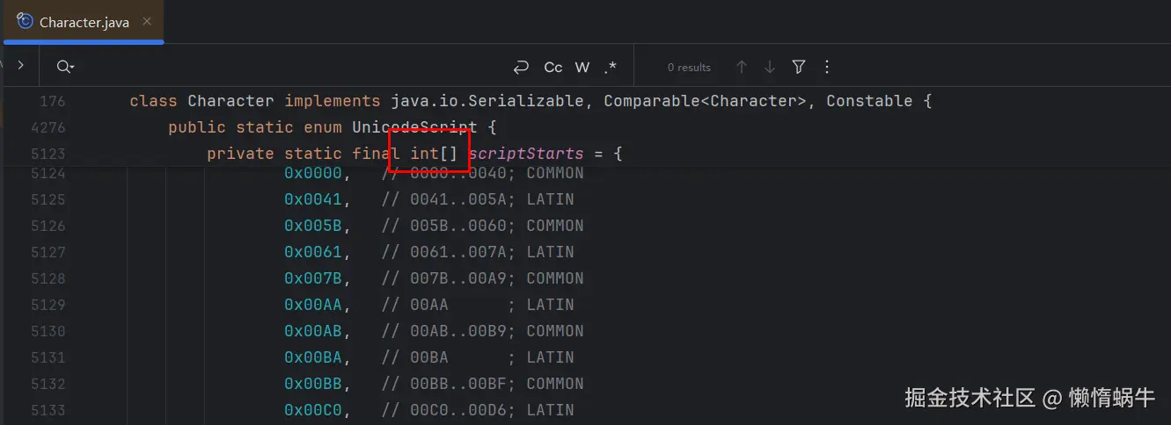
Task: Open more search options (three dots)
Action: pos(826,67)
